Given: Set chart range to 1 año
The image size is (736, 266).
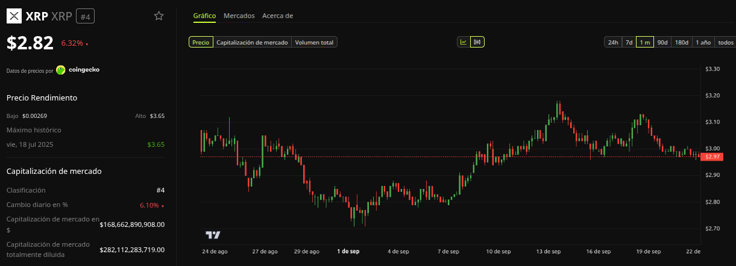Looking at the screenshot, I should (x=703, y=42).
